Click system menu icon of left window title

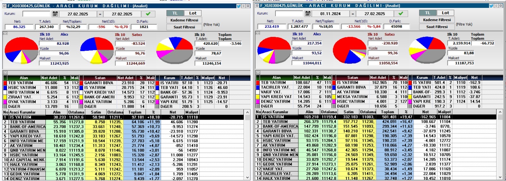tap(4, 6)
